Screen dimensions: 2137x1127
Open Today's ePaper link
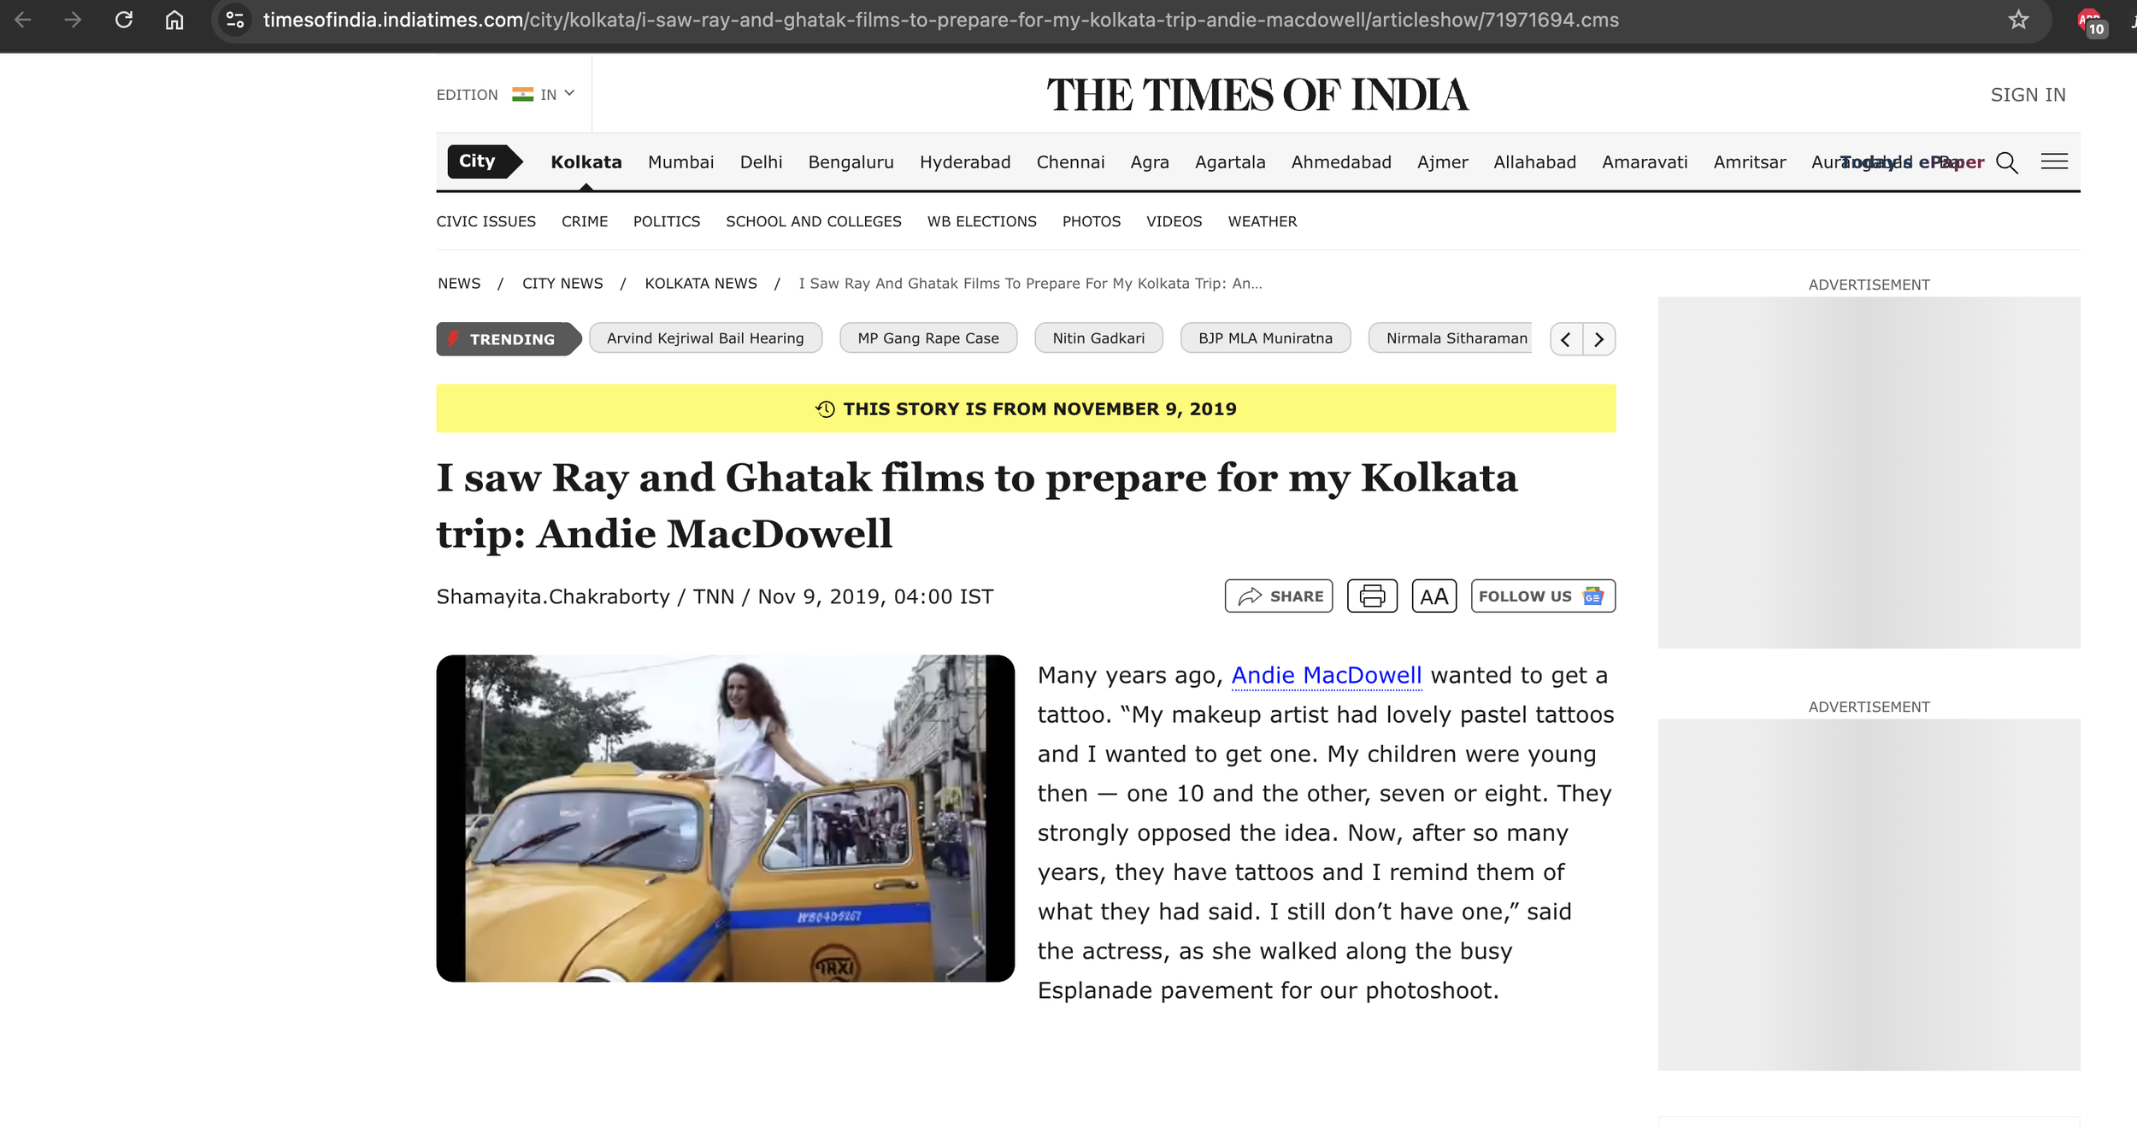click(x=1912, y=162)
